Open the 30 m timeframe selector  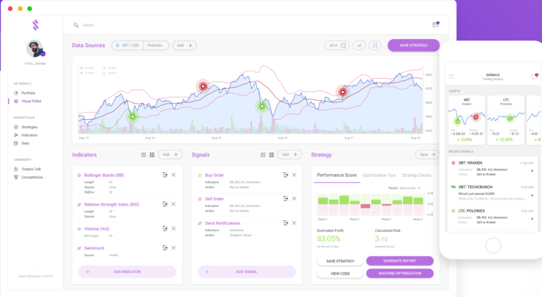pos(336,45)
